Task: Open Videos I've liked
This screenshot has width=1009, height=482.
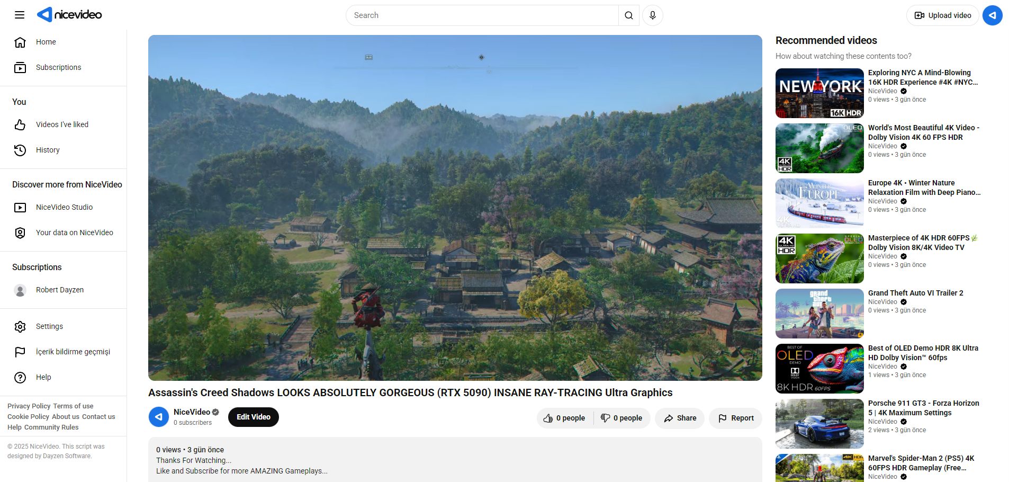Action: pyautogui.click(x=64, y=124)
